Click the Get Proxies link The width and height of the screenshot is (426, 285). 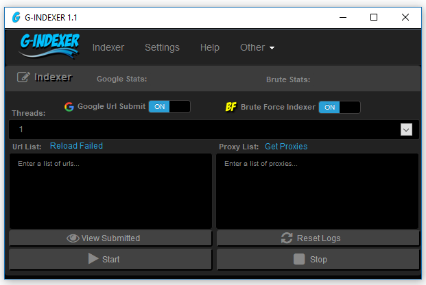click(x=286, y=147)
